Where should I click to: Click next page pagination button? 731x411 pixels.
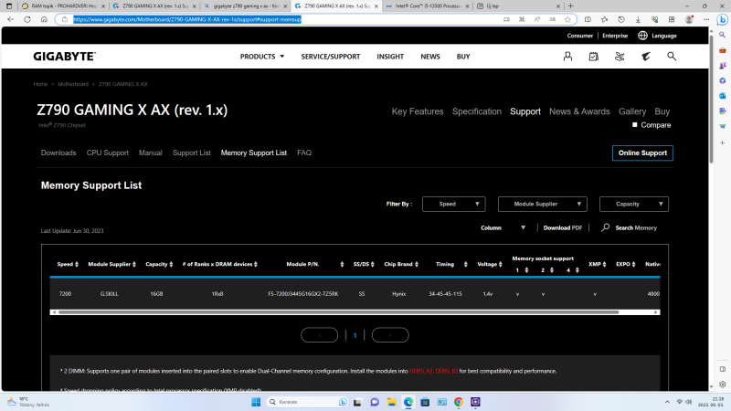coord(390,335)
